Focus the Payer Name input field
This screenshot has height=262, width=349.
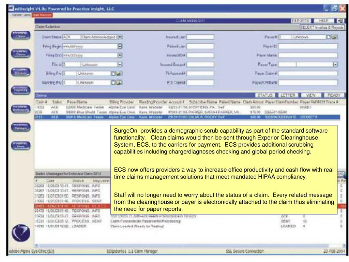[308, 55]
